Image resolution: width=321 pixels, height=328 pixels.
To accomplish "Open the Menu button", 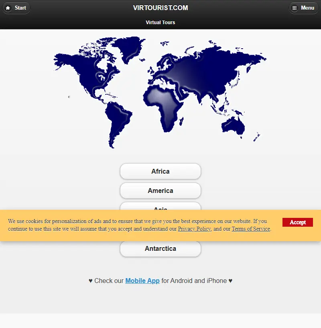I will (x=303, y=8).
